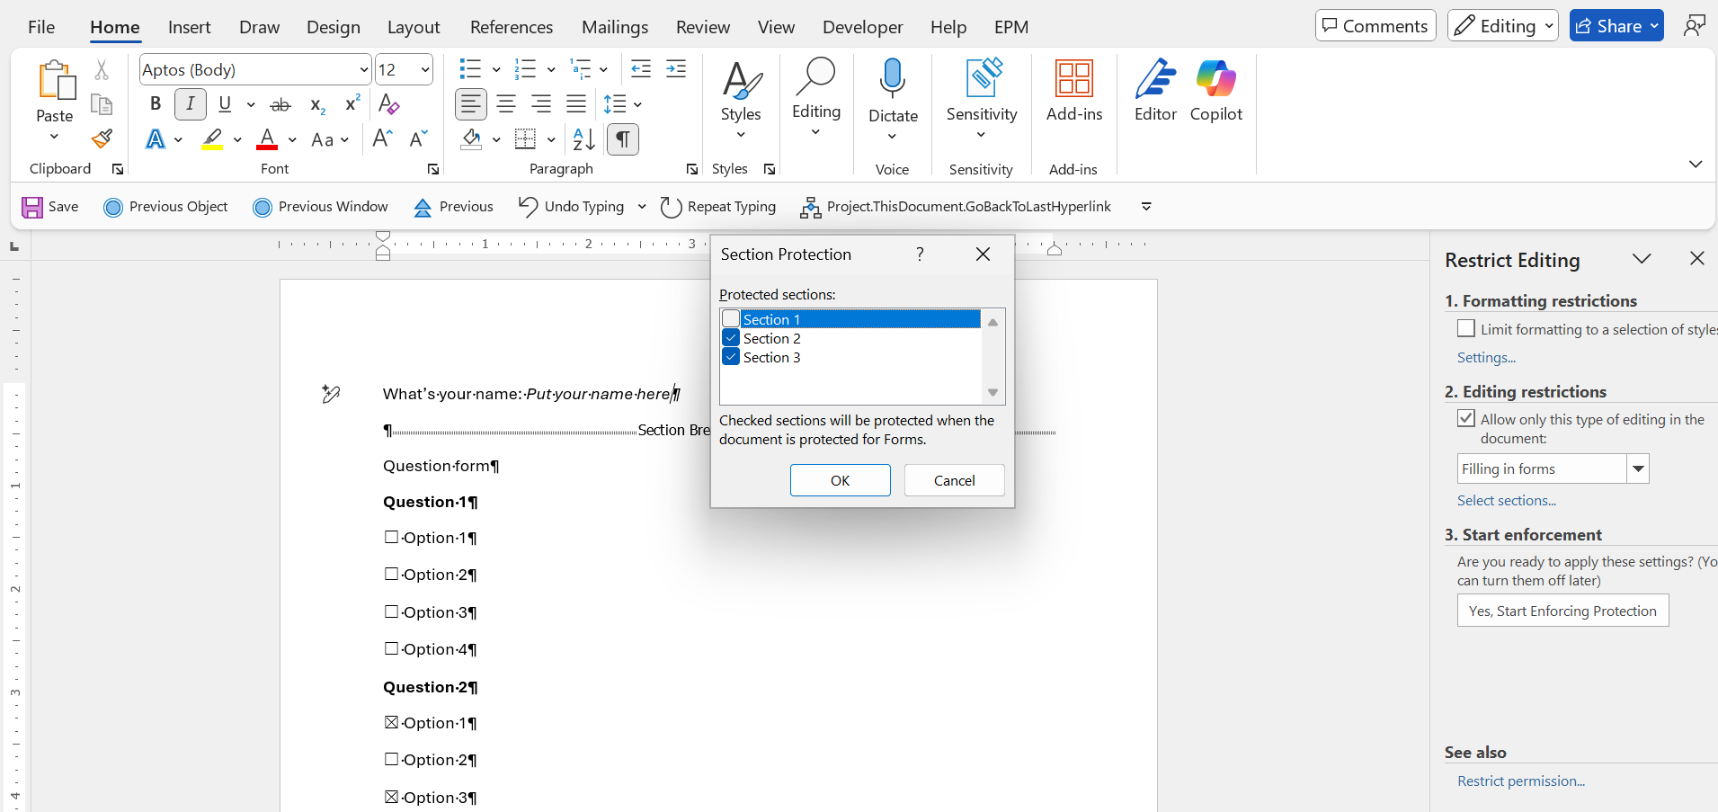Apply paragraph shading fill color
Screen dimensions: 1718x812
coord(471,139)
